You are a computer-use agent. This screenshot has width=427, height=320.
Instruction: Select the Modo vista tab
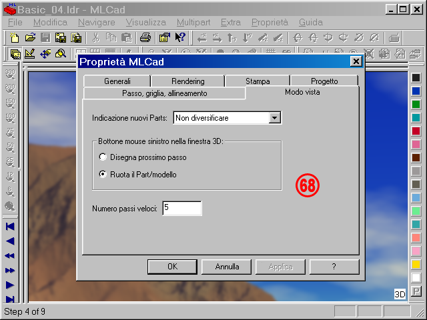302,92
